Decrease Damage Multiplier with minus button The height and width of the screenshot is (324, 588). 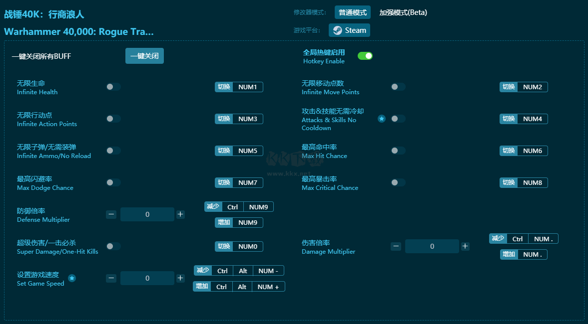pyautogui.click(x=396, y=246)
